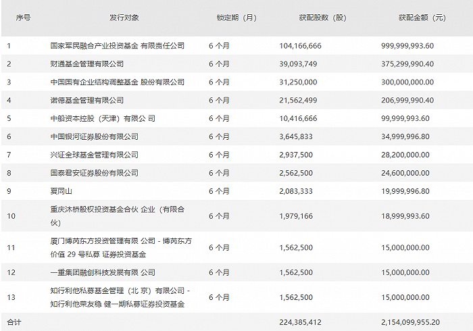The width and height of the screenshot is (473, 331).
Task: Select the amount 206,999,990.40
Action: [407, 100]
